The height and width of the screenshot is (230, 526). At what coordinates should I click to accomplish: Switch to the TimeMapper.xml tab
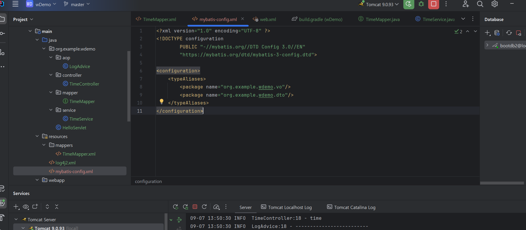[156, 19]
